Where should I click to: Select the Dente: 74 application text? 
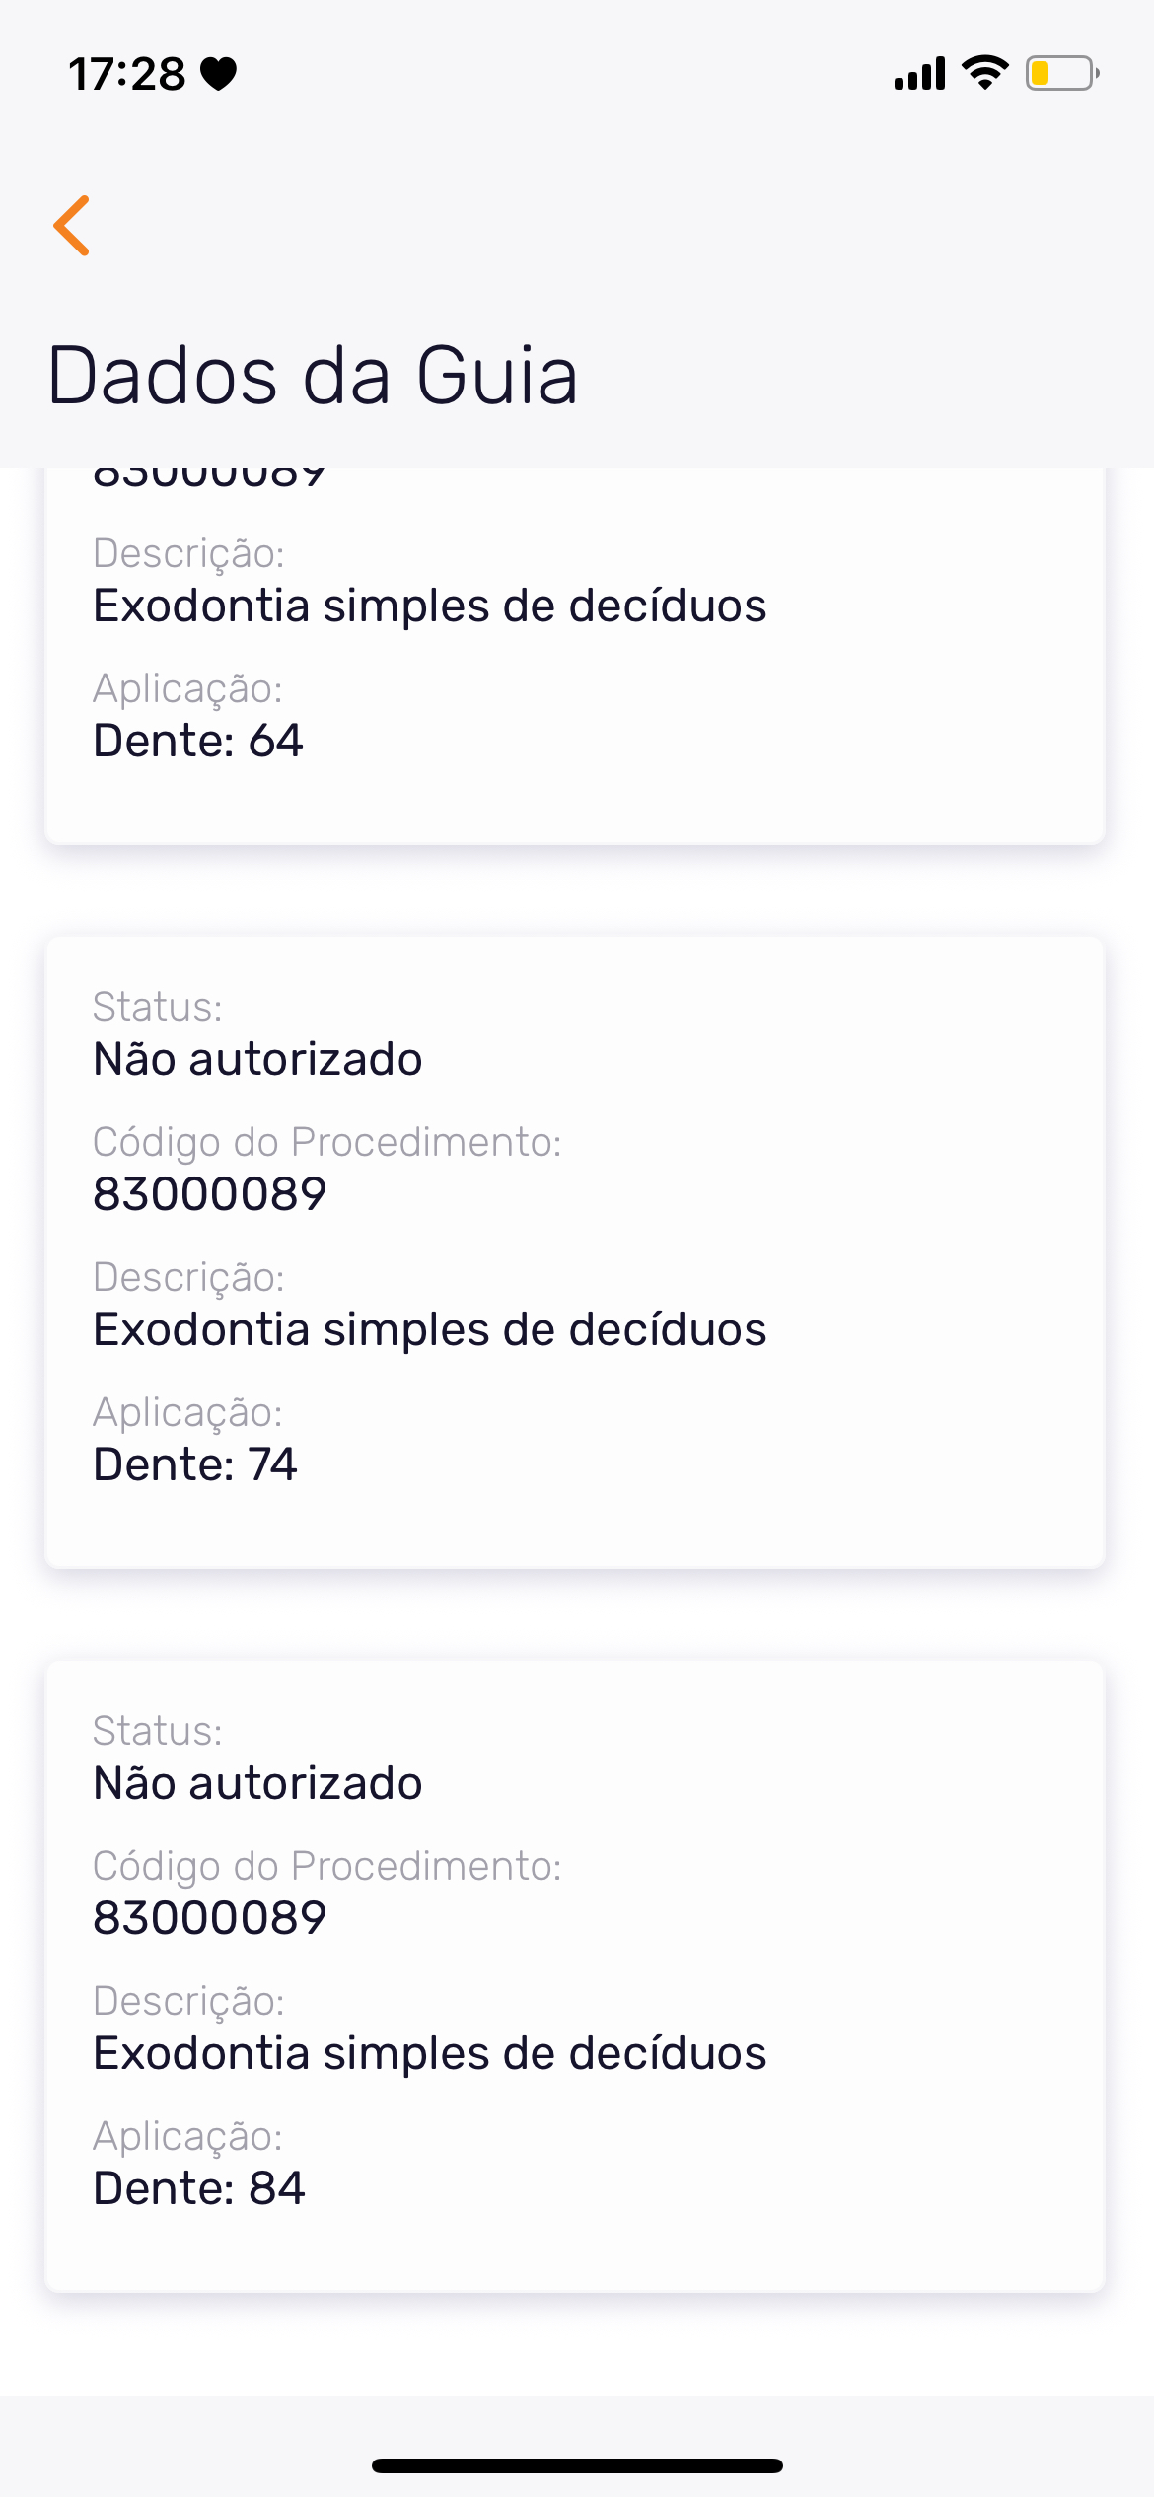point(195,1464)
